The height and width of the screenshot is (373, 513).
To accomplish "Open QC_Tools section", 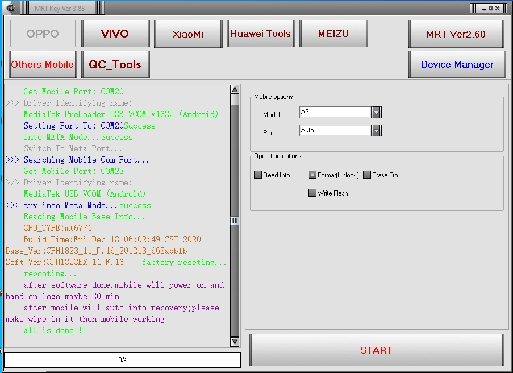I will [x=115, y=64].
